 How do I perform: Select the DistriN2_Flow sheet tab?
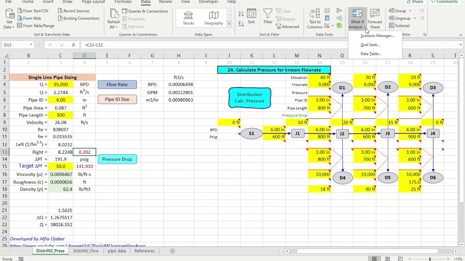pos(86,251)
